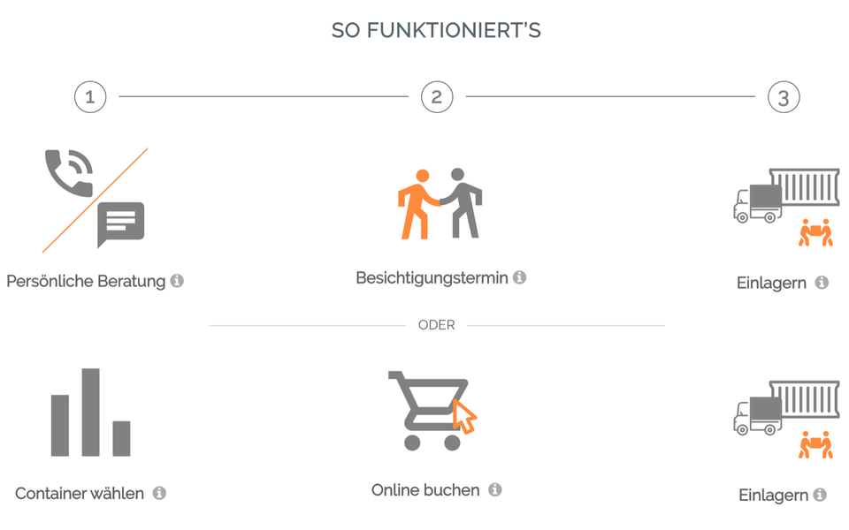
Task: Click the Container wählen label
Action: coord(80,494)
